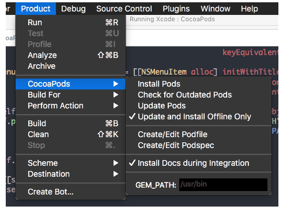The height and width of the screenshot is (210, 283).
Task: Select the CocoaPods menu entry
Action: tap(70, 84)
